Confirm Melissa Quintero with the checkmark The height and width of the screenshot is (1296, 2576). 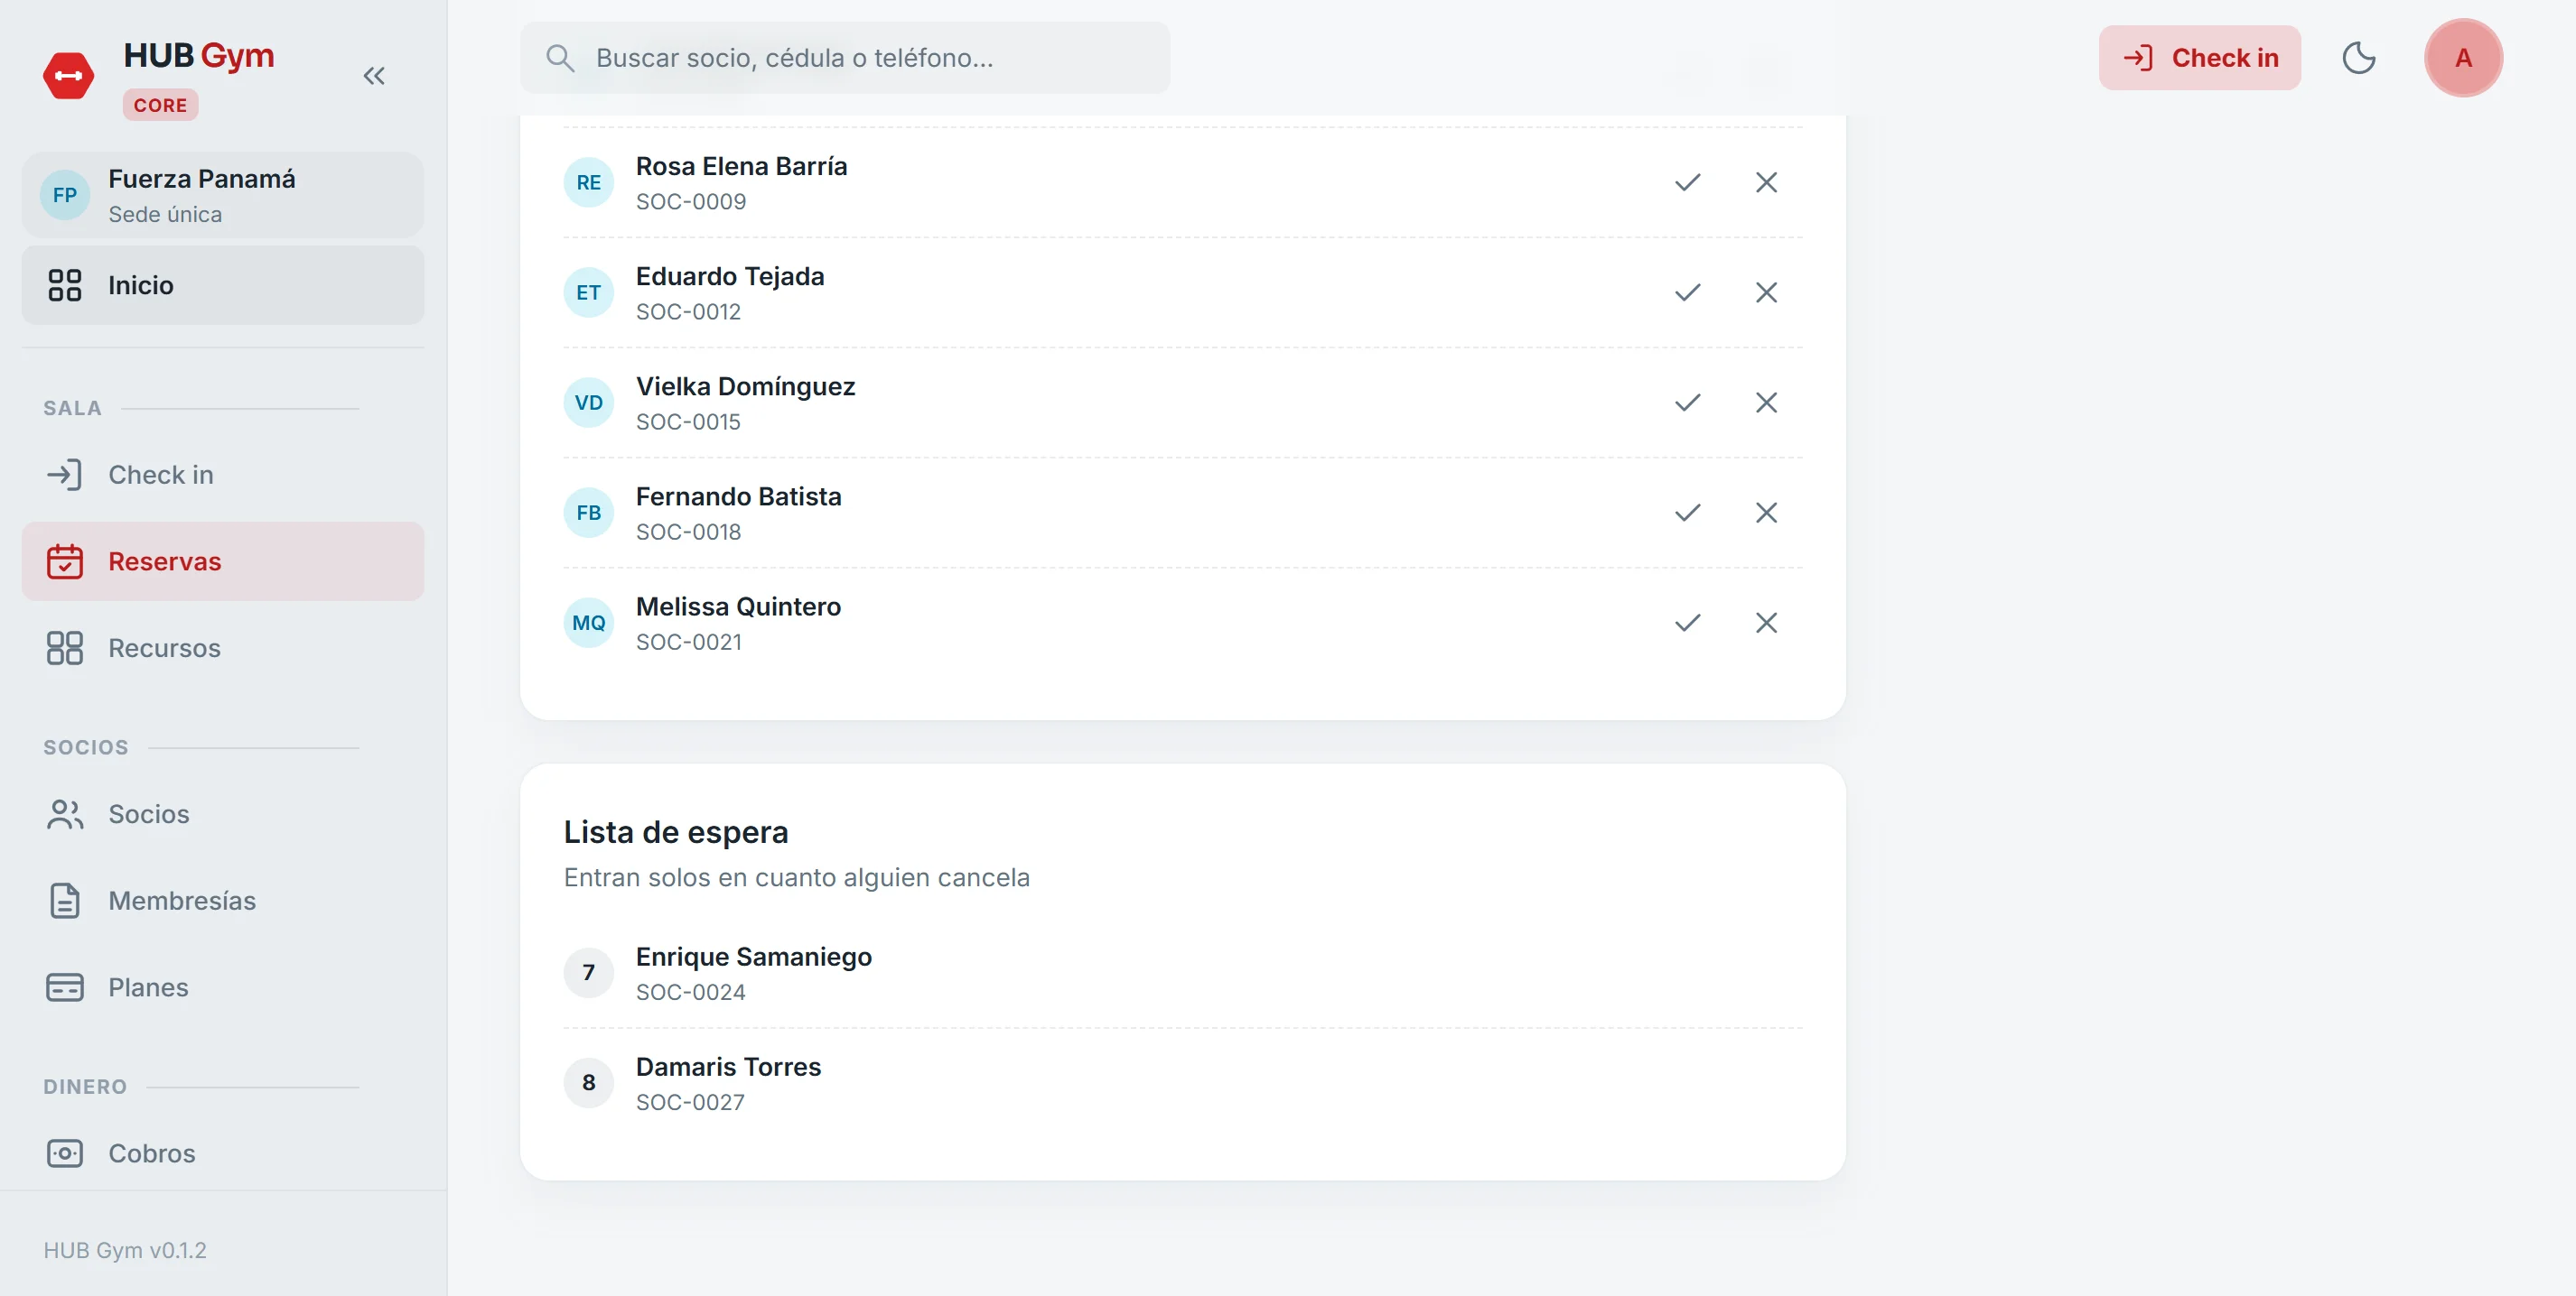tap(1688, 623)
